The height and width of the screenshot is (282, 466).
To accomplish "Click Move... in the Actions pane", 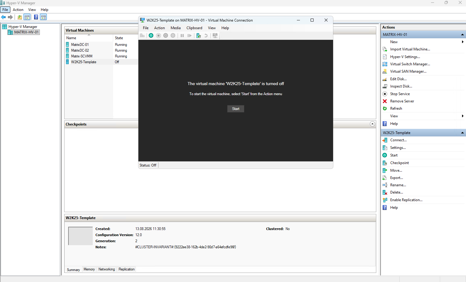I will [396, 170].
